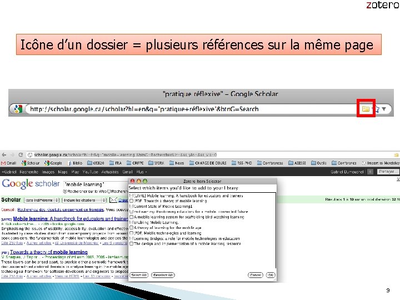The image size is (400, 300).
Task: Expand the Plus menu in the Google bar
Action: (141, 172)
